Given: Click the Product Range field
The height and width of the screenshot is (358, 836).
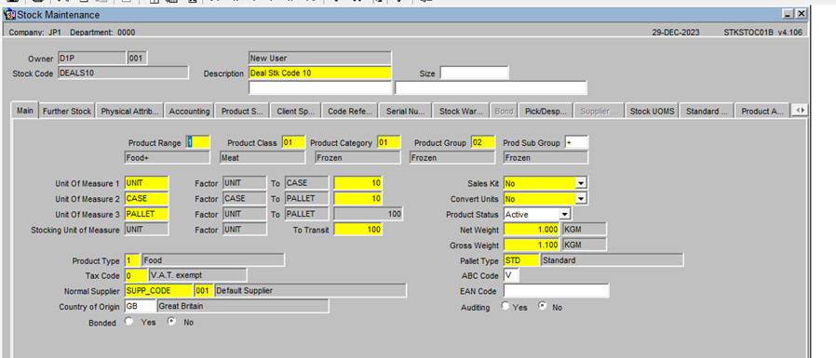Looking at the screenshot, I should click(x=197, y=142).
